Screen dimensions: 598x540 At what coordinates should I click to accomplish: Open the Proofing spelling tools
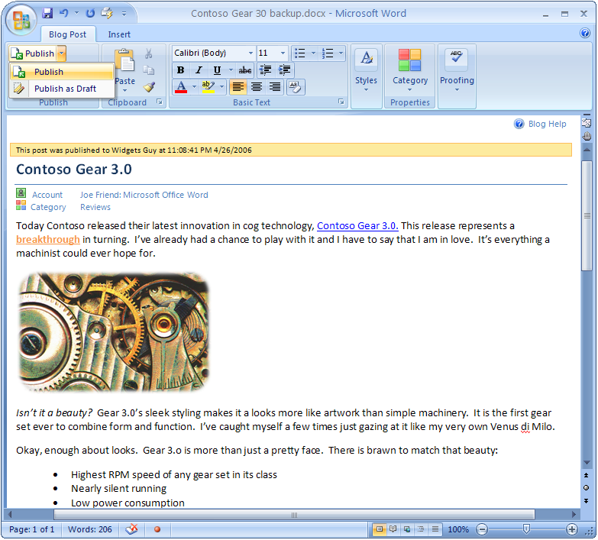pyautogui.click(x=457, y=71)
